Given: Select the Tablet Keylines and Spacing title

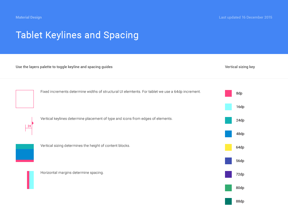Looking at the screenshot, I should (x=77, y=35).
